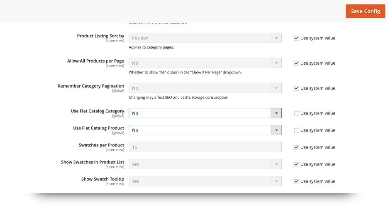Click the 'Applies to category pages.' note
388x207 pixels.
coord(151,47)
